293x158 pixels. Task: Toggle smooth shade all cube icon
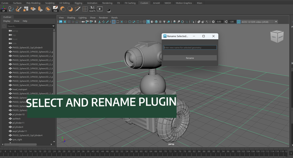pos(148,22)
